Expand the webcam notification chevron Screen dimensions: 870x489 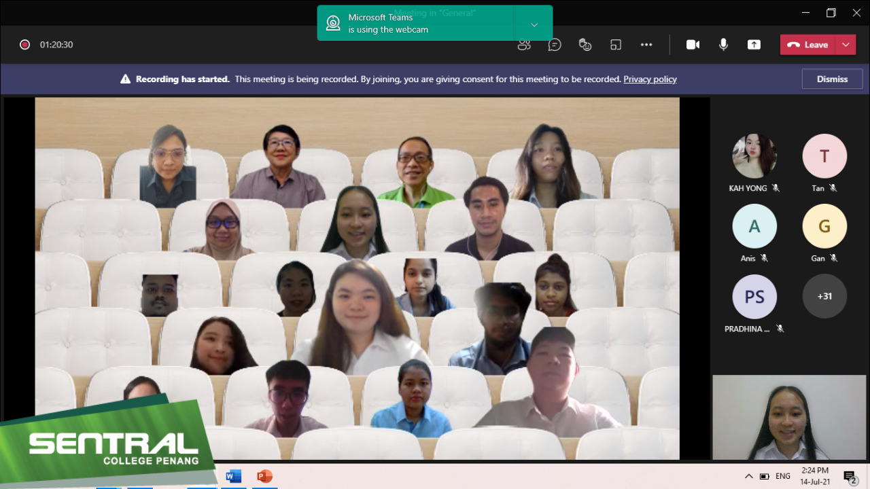[534, 24]
